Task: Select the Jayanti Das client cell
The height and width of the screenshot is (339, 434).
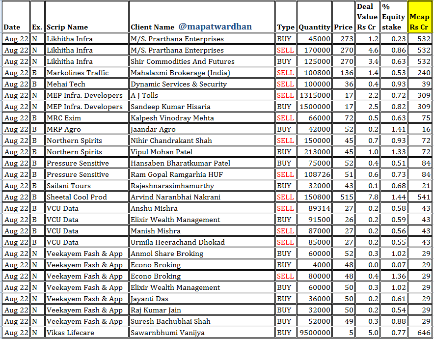Action: click(x=202, y=299)
